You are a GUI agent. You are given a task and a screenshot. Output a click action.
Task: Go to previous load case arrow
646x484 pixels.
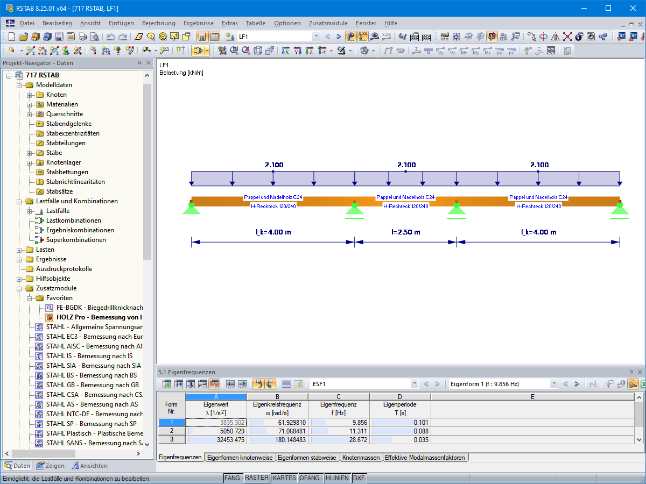tap(327, 37)
